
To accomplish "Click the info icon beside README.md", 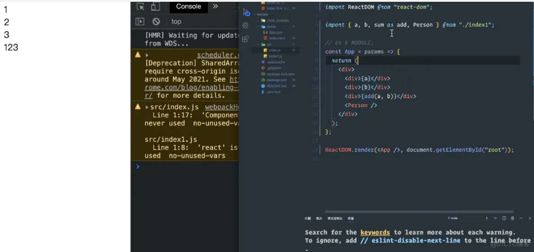I will pos(263,86).
